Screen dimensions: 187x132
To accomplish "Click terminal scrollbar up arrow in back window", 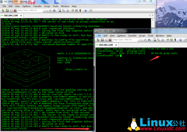I will tap(153, 20).
